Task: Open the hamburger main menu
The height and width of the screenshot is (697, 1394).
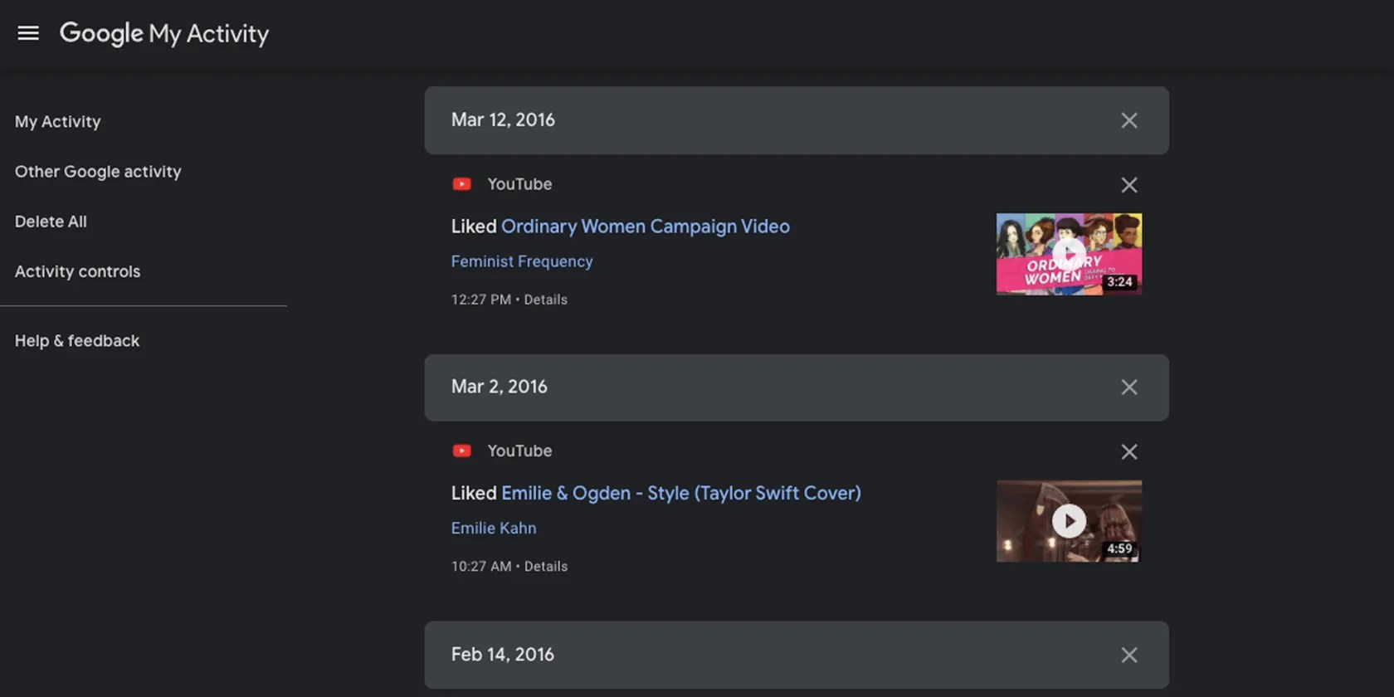Action: [28, 33]
